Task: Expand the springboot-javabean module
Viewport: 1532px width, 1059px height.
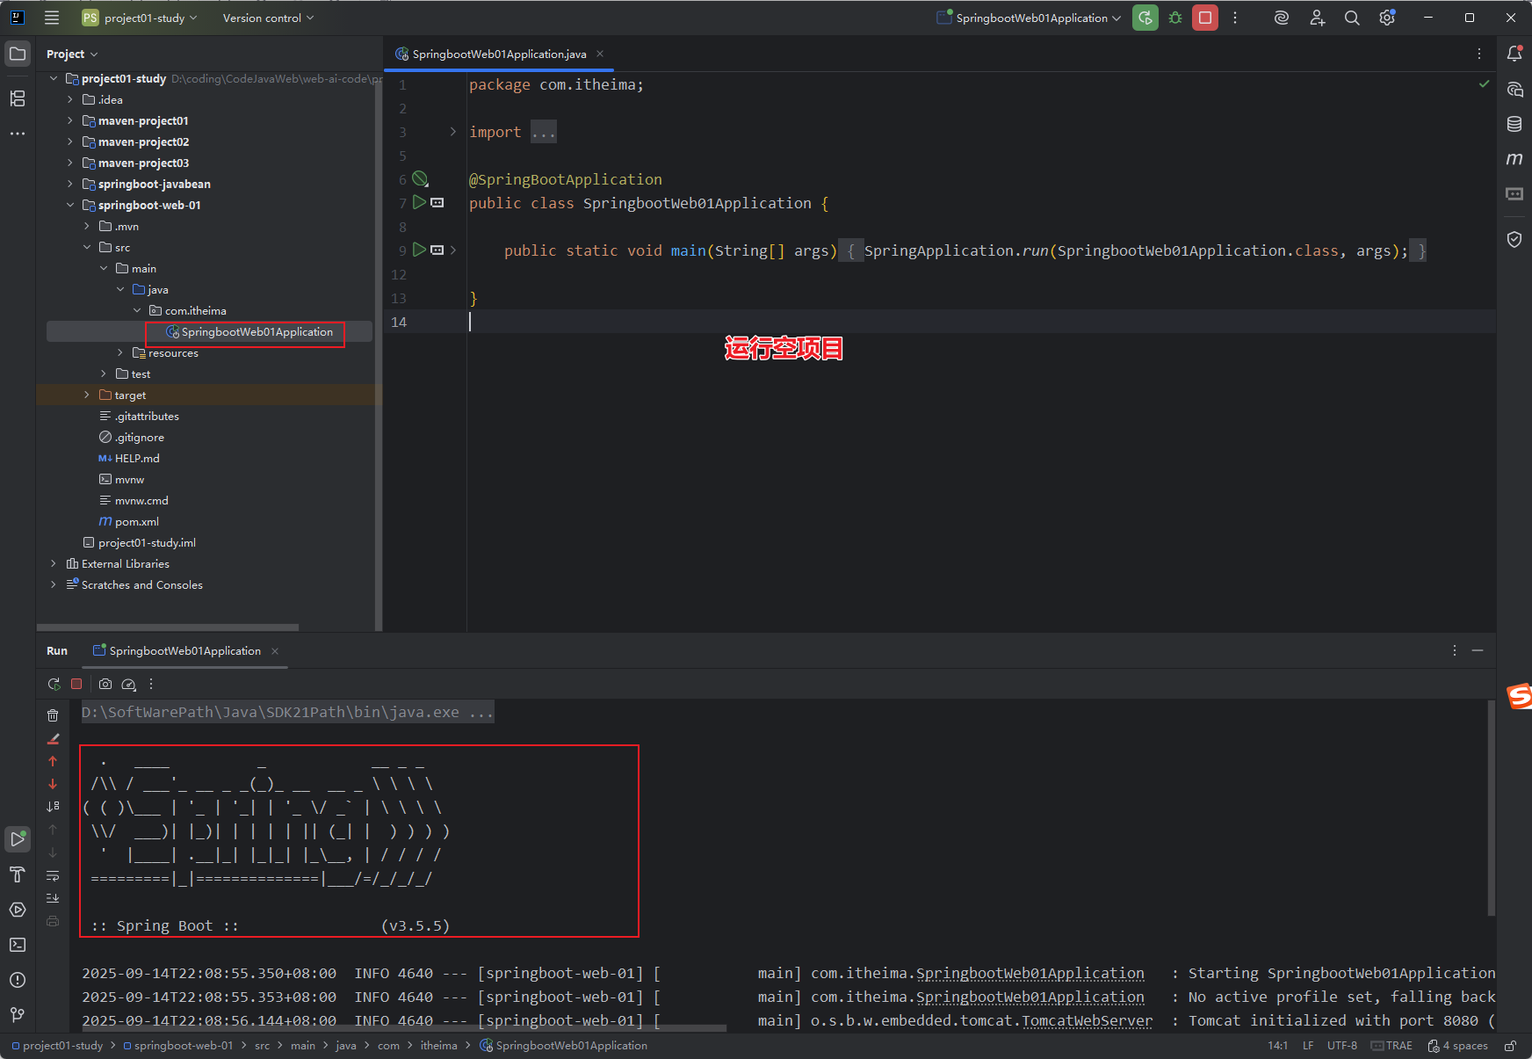Action: click(70, 184)
